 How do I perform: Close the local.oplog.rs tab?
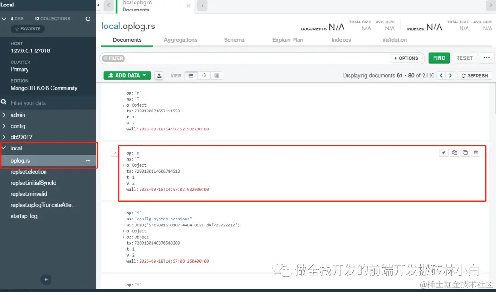[189, 6]
